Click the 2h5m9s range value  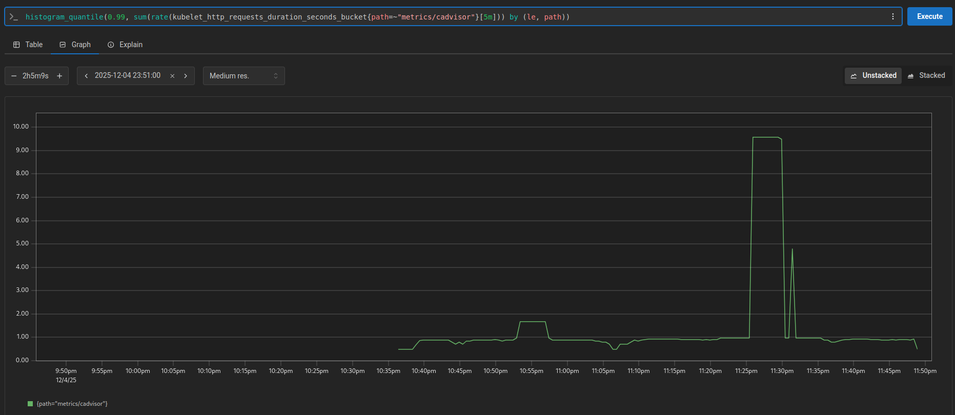(35, 76)
